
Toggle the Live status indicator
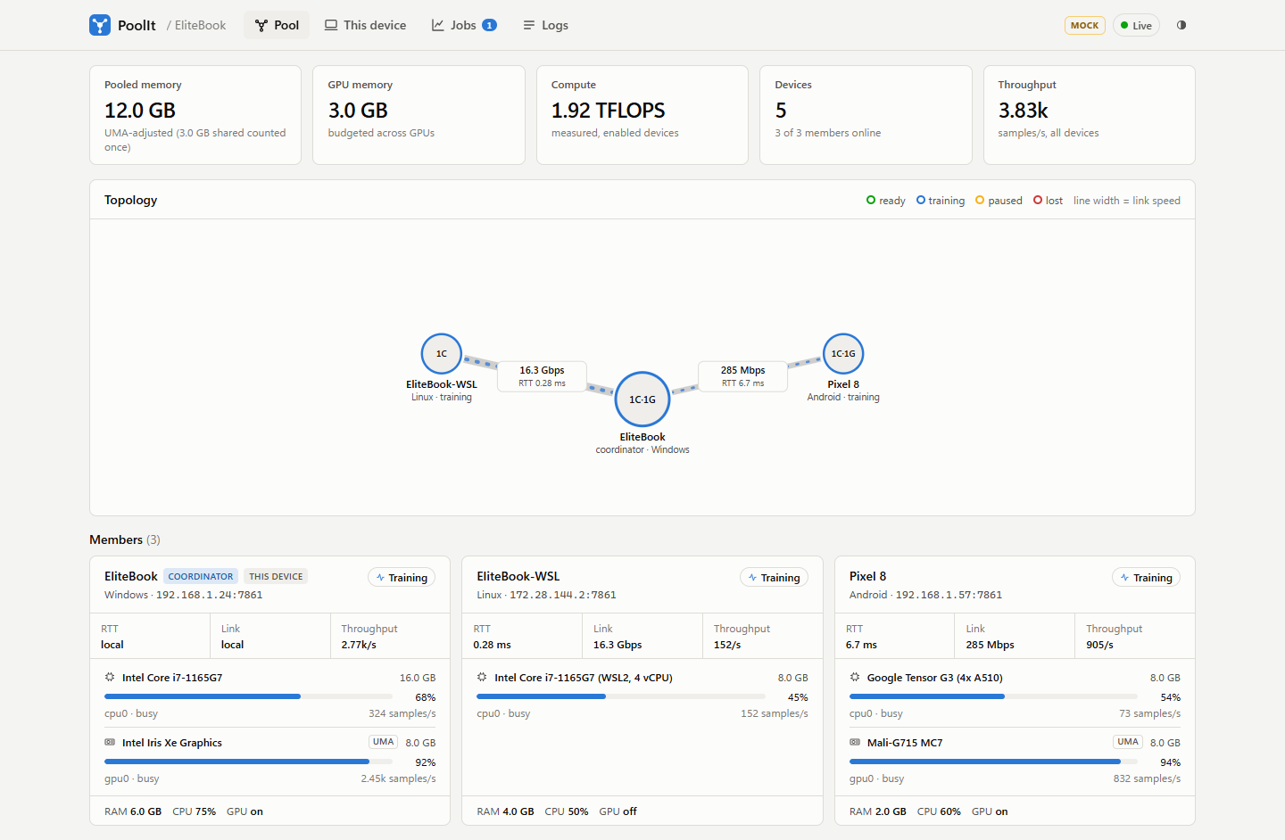point(1136,25)
